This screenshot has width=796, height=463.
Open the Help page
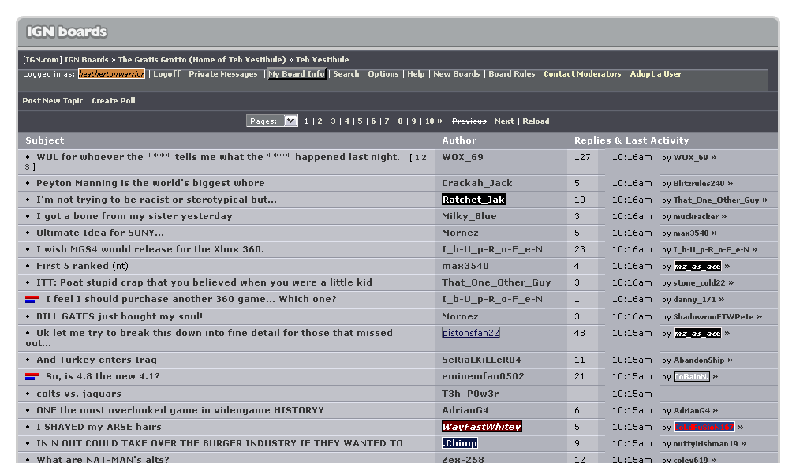coord(416,73)
